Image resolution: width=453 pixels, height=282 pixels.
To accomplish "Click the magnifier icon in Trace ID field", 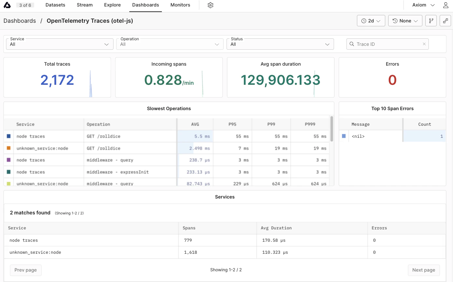I will 351,44.
